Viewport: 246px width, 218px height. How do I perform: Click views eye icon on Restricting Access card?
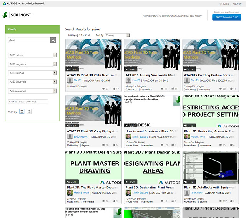point(220,145)
